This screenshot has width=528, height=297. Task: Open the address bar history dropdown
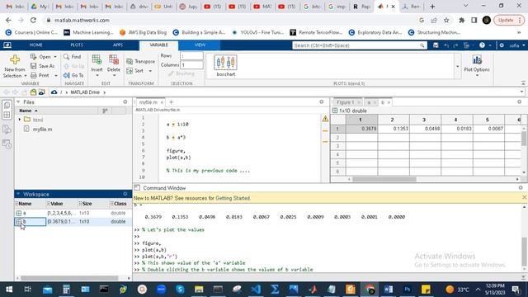tap(521, 92)
